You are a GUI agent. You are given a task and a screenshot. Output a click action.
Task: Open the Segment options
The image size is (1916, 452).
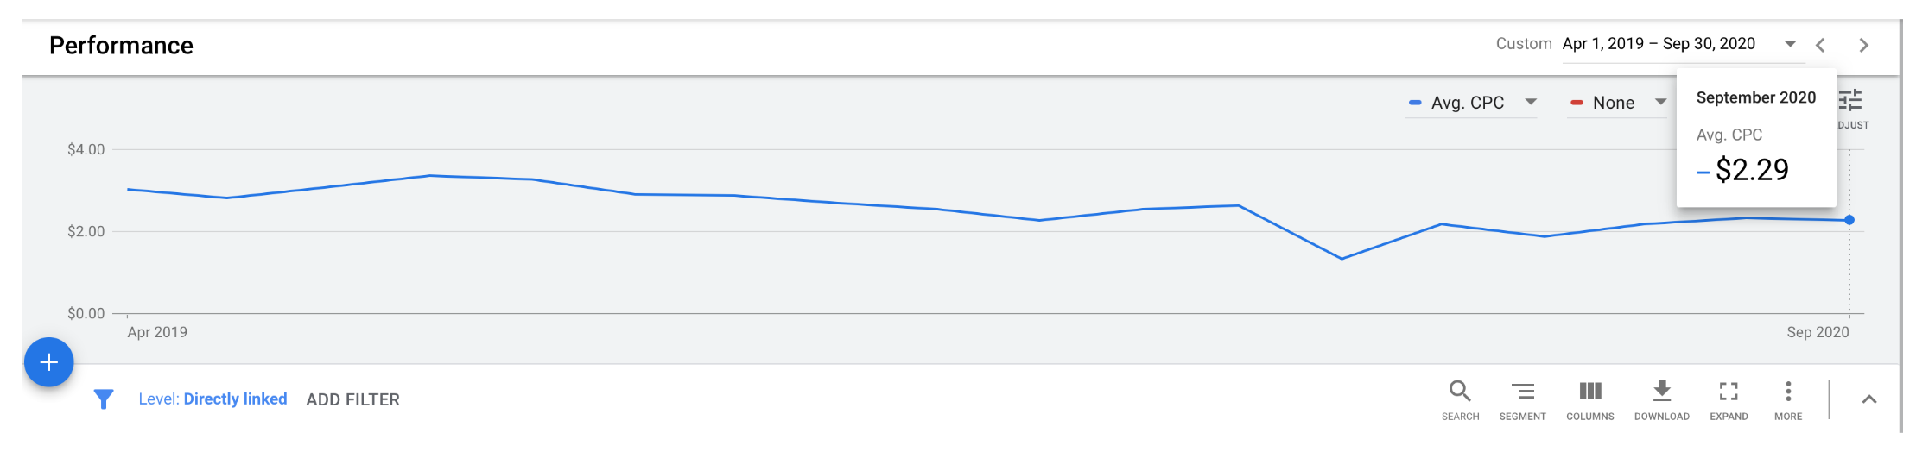pyautogui.click(x=1522, y=392)
